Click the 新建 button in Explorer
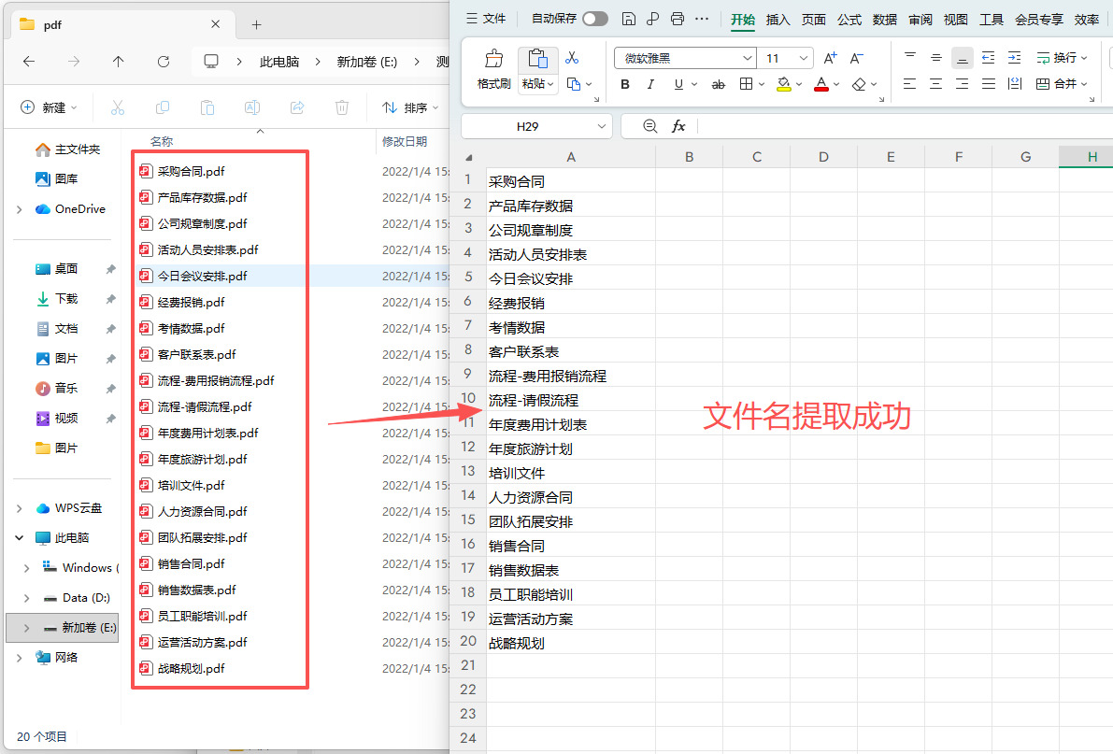The height and width of the screenshot is (754, 1113). click(x=49, y=108)
